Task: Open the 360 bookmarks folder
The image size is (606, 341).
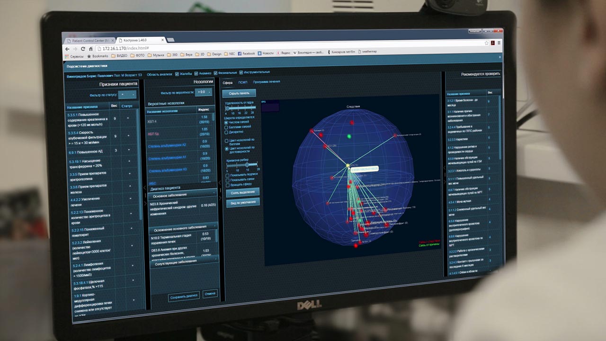Action: coord(173,54)
